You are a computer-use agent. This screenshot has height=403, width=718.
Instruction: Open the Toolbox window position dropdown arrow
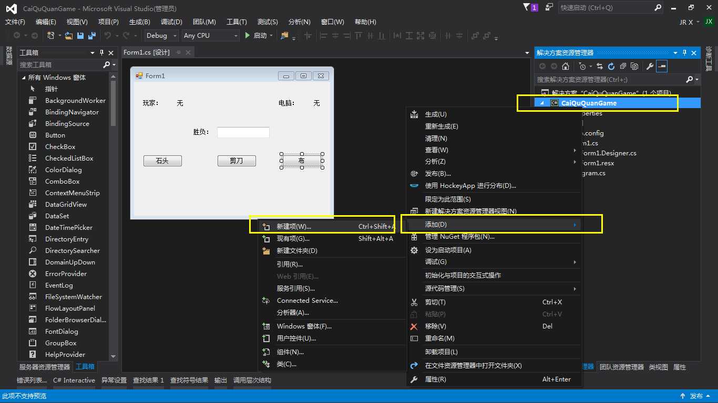[93, 52]
